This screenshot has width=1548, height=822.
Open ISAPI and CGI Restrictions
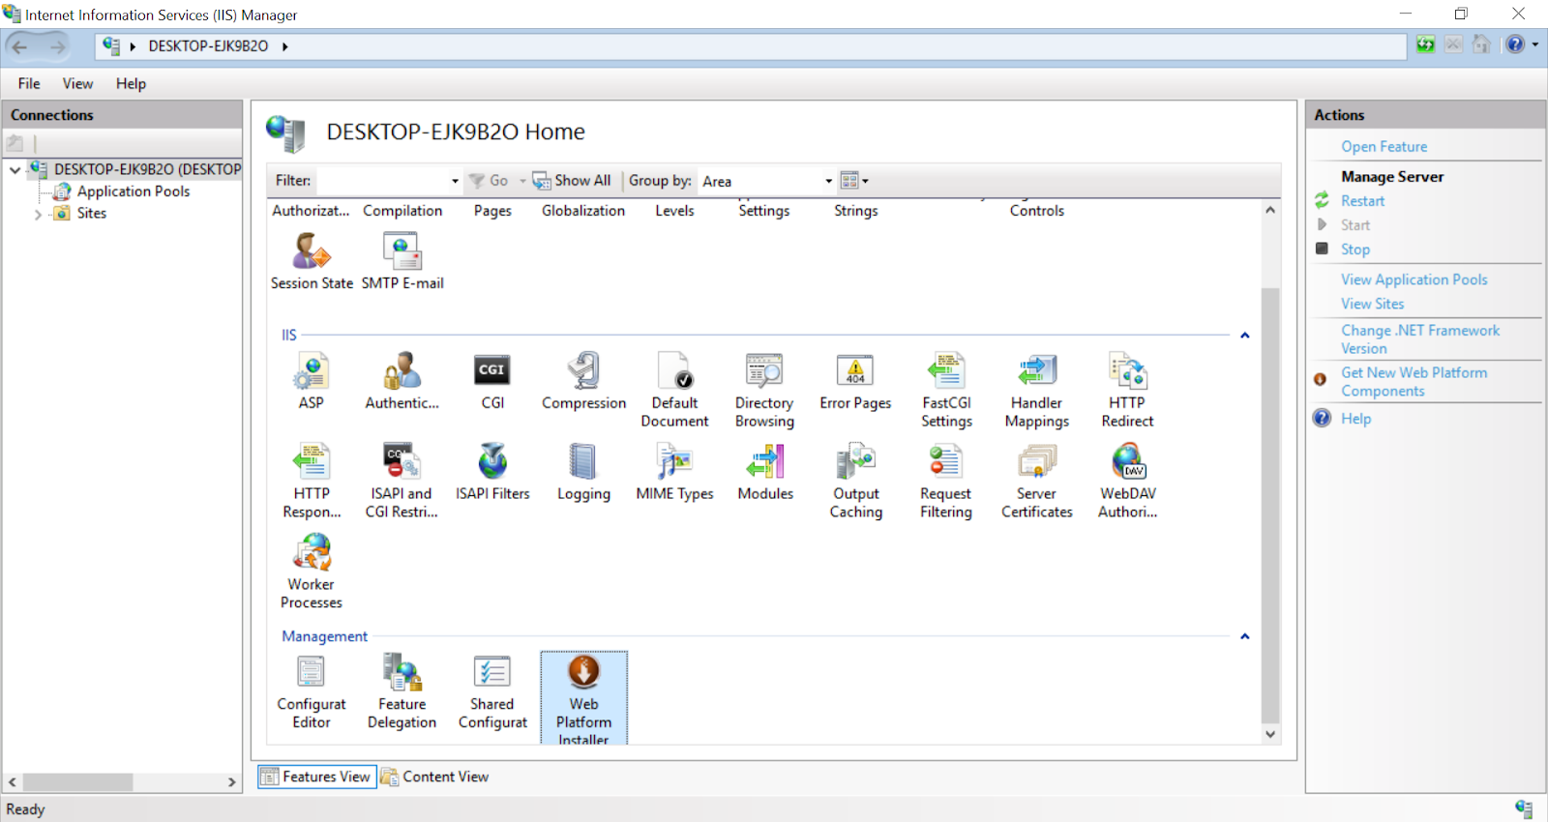402,481
